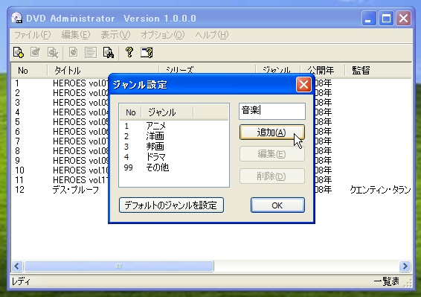Image resolution: width=421 pixels, height=297 pixels.
Task: Click the binoculars search DVD toolbar icon
Action: [x=109, y=52]
